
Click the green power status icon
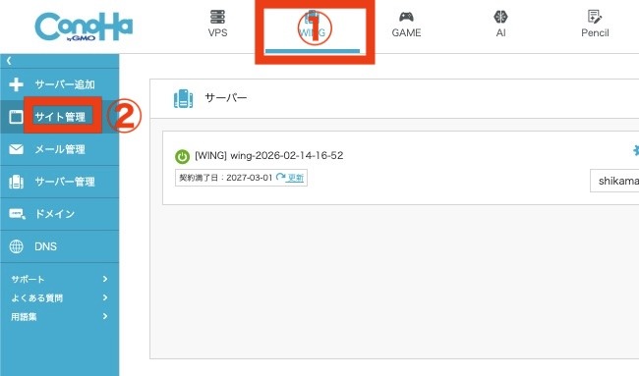pos(182,156)
